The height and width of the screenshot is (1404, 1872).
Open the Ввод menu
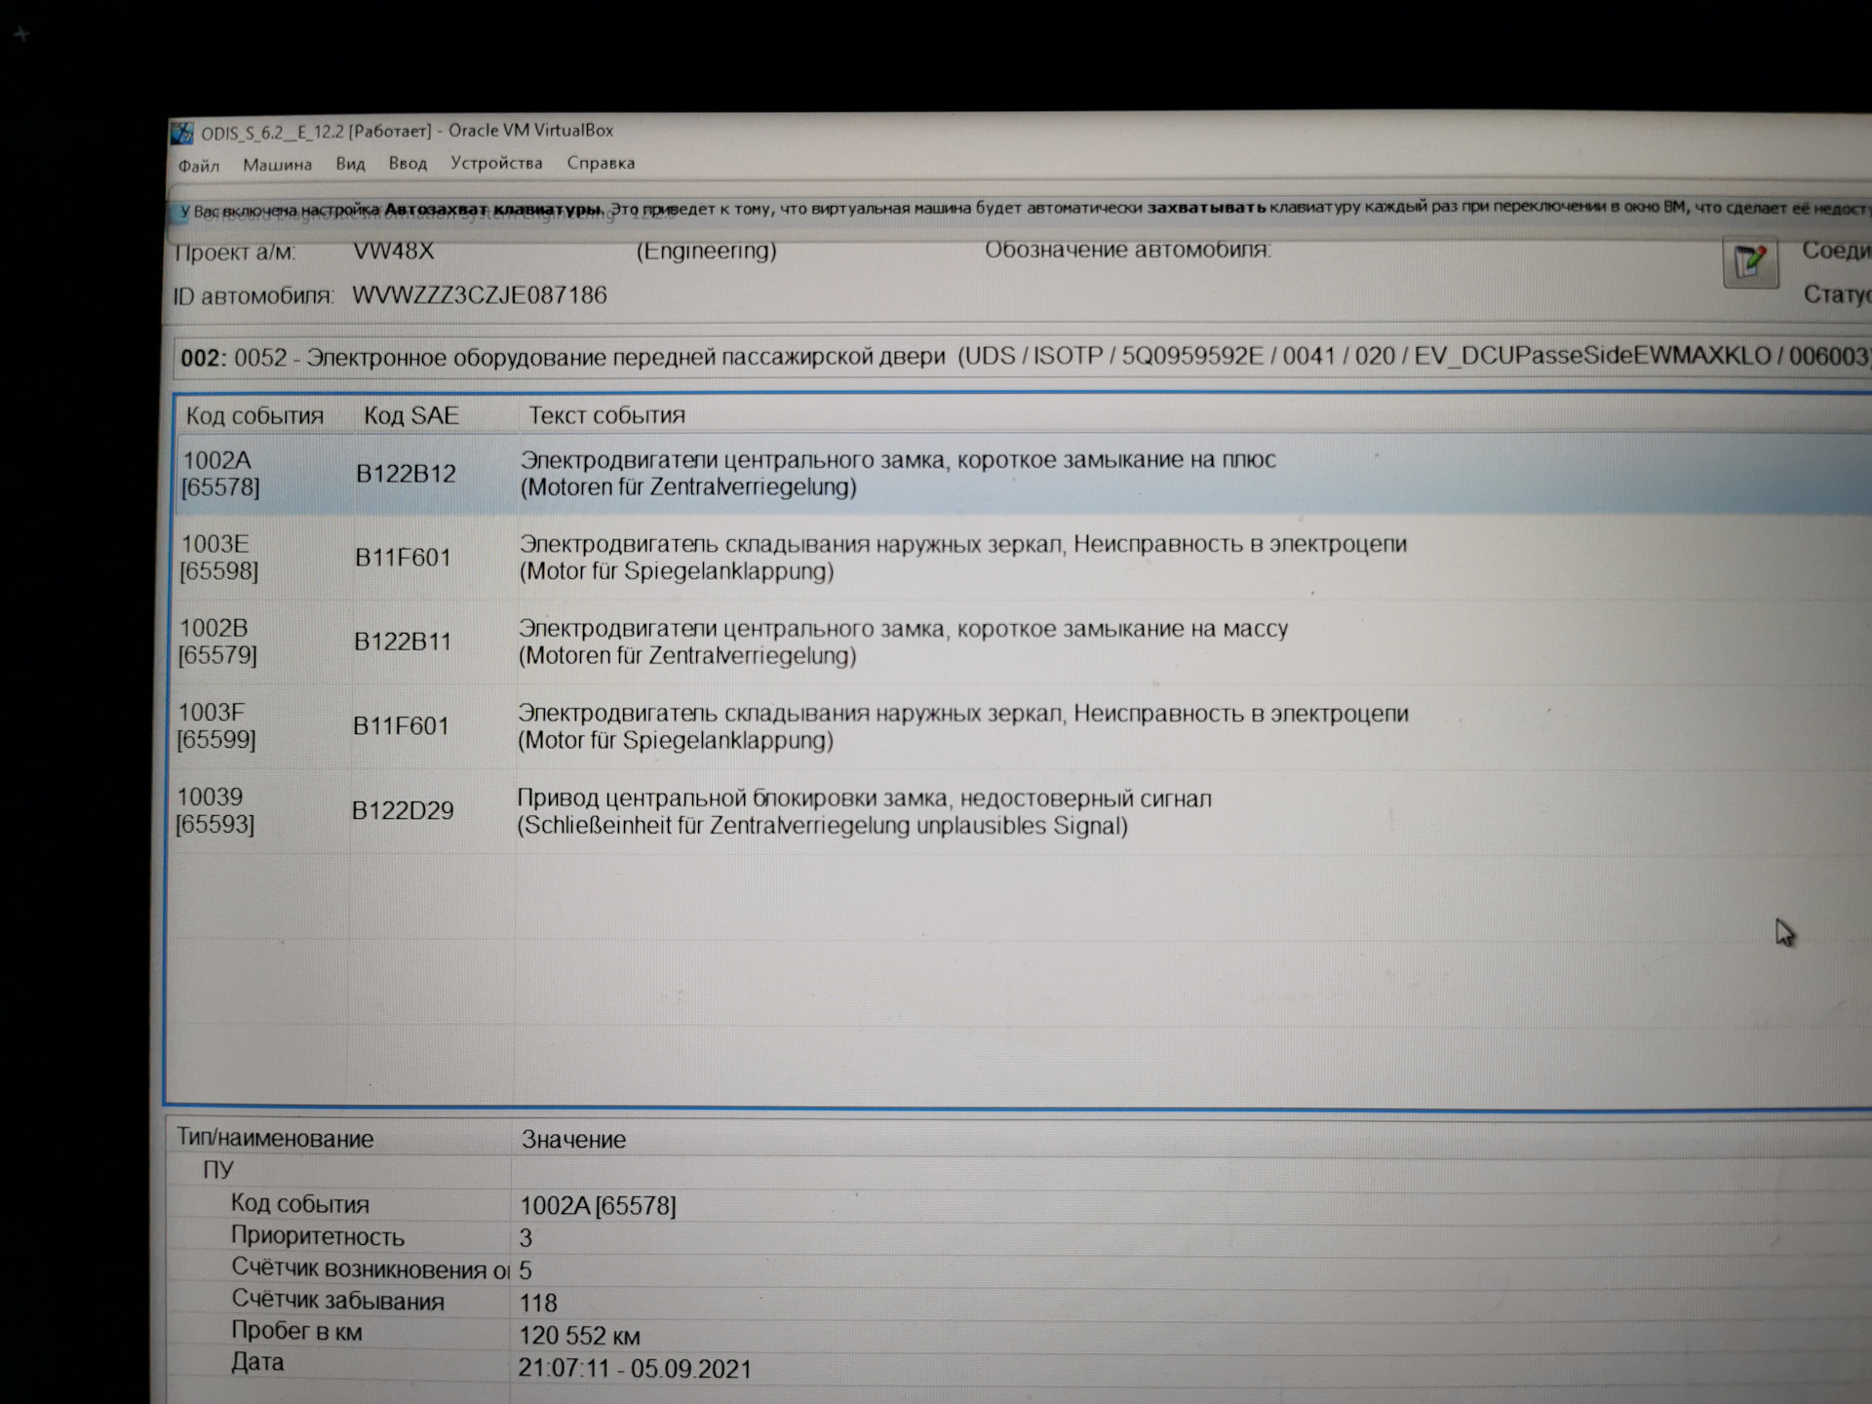click(408, 164)
